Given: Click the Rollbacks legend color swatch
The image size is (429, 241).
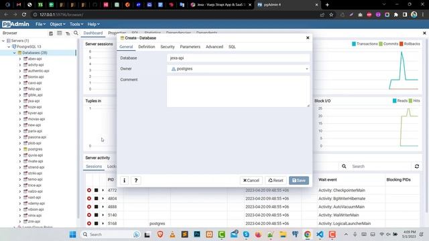Looking at the screenshot, I should (401, 44).
